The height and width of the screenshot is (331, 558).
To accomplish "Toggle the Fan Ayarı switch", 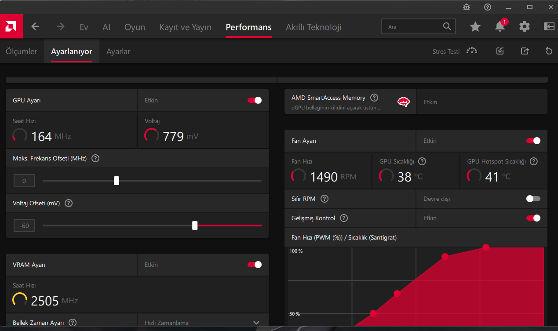I will [x=533, y=141].
